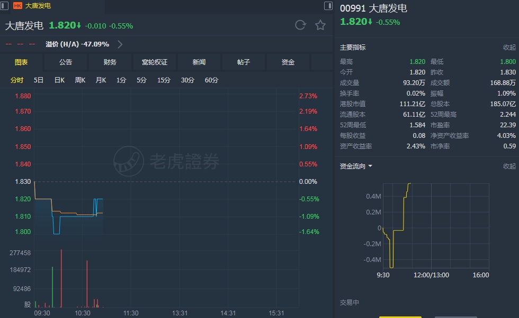Click the tallest red volume bar
This screenshot has height=318, width=519.
click(61, 278)
